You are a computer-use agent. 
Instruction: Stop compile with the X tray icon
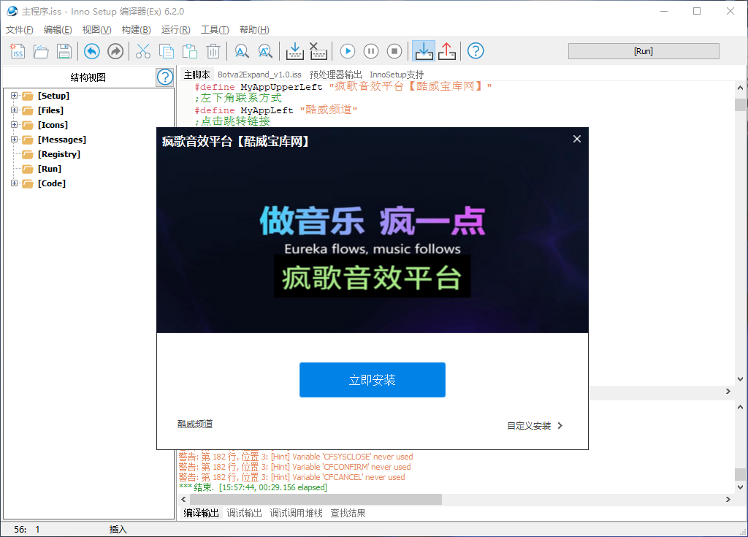pyautogui.click(x=318, y=51)
